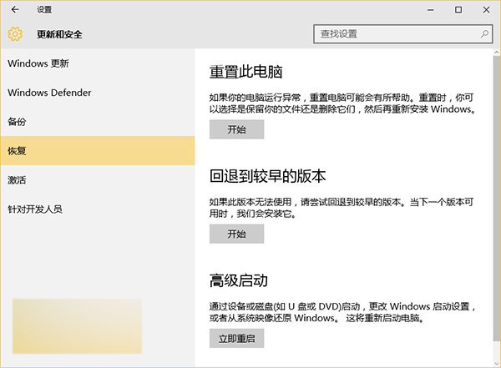Click the 高级启动 heading
The height and width of the screenshot is (368, 501).
pos(238,280)
